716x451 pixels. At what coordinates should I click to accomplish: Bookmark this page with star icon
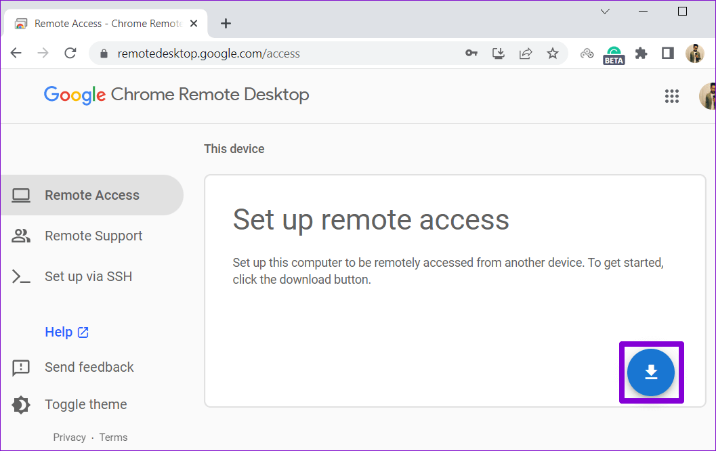coord(553,53)
